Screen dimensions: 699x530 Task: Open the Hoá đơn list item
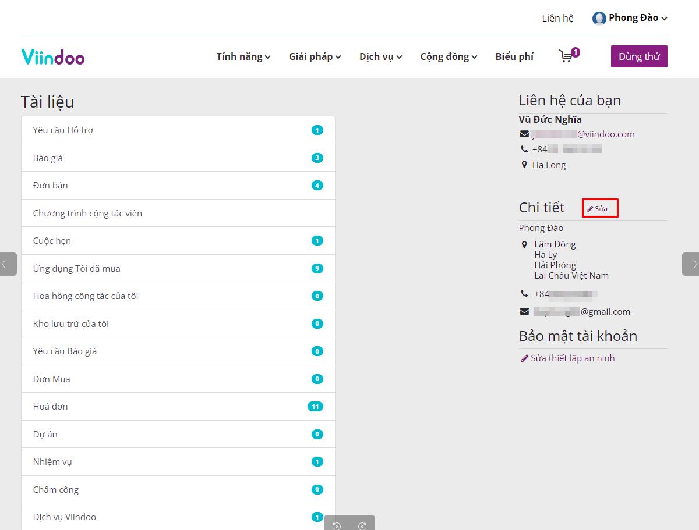(x=178, y=407)
